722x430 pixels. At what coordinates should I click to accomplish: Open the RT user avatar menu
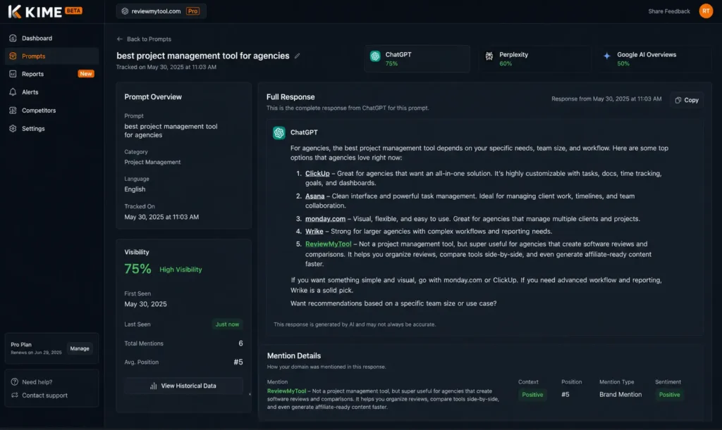tap(706, 11)
